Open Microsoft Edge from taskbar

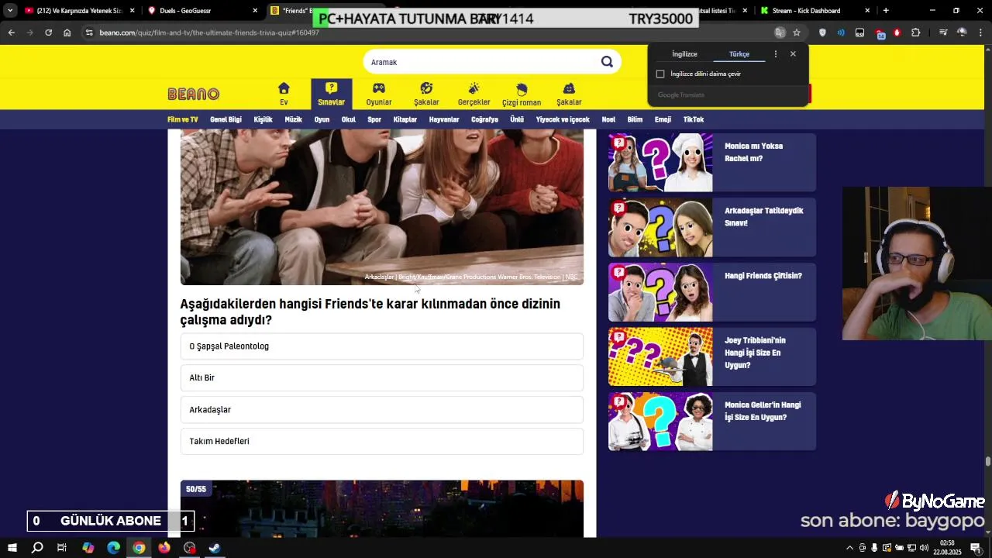(113, 548)
